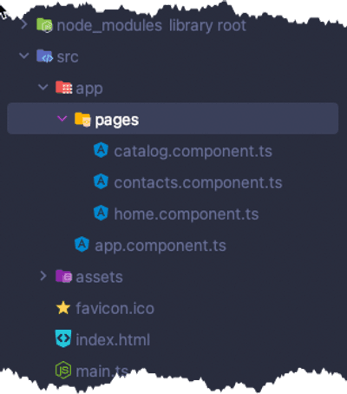Click the Angular icon beside contacts.component.ts

click(101, 181)
